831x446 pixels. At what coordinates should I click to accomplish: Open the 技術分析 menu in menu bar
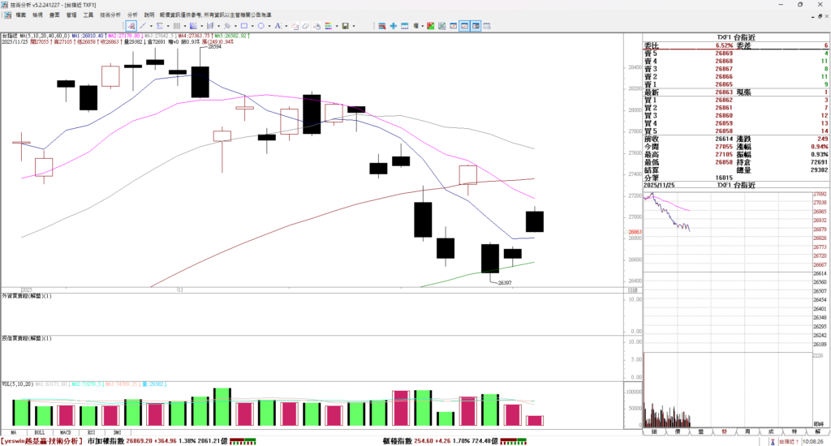click(x=110, y=15)
